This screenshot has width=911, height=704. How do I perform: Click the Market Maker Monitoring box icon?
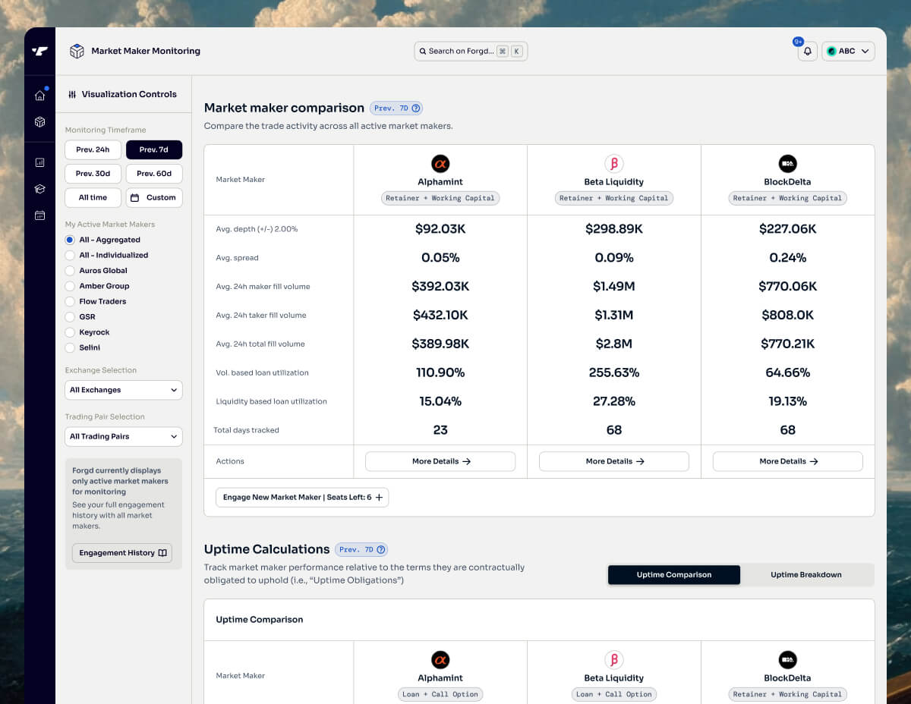tap(77, 51)
